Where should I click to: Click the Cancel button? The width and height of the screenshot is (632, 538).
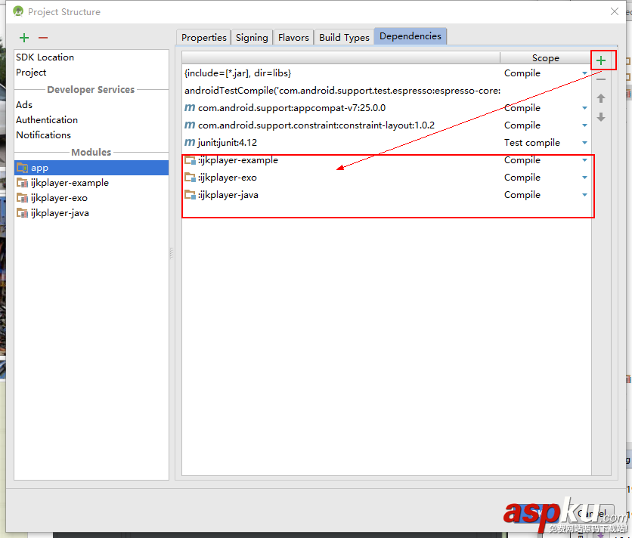(592, 513)
